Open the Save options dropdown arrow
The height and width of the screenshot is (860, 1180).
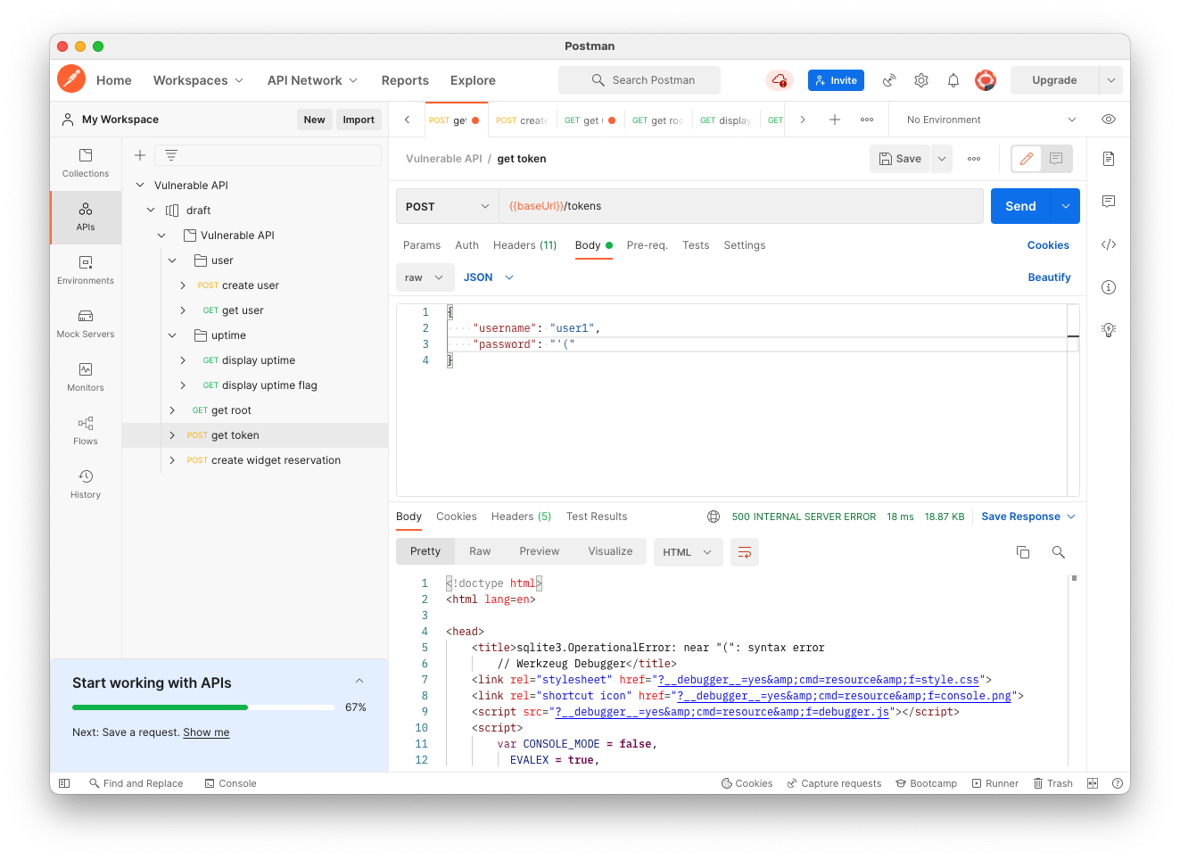pyautogui.click(x=942, y=159)
